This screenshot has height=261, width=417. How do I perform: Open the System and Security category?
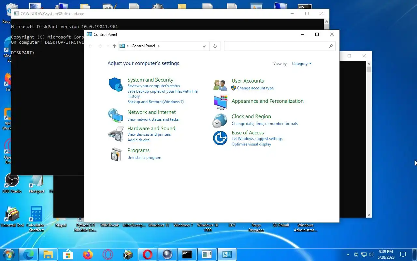[x=150, y=80]
